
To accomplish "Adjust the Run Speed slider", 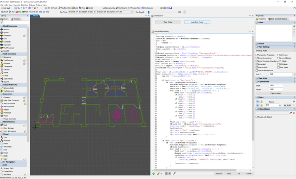I will coord(148,12).
